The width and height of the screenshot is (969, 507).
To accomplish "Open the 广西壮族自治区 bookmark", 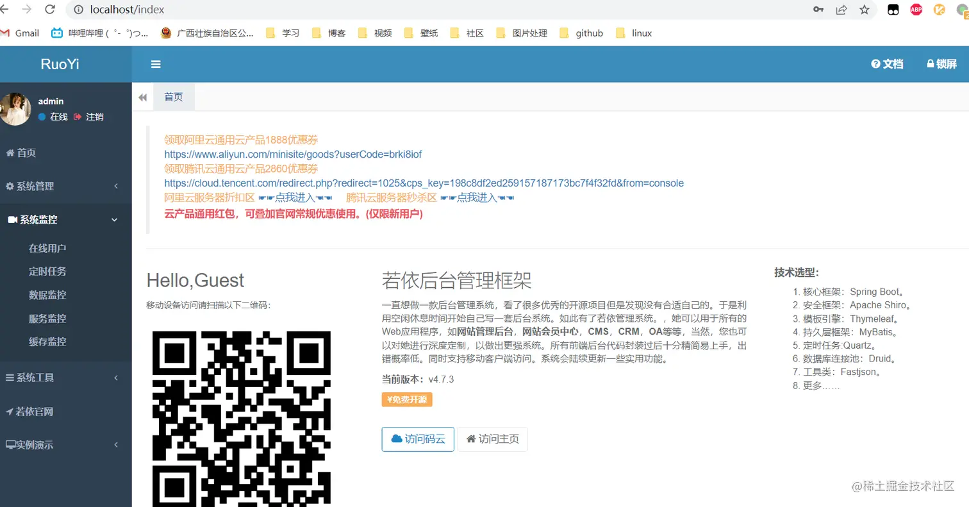I will click(x=206, y=33).
